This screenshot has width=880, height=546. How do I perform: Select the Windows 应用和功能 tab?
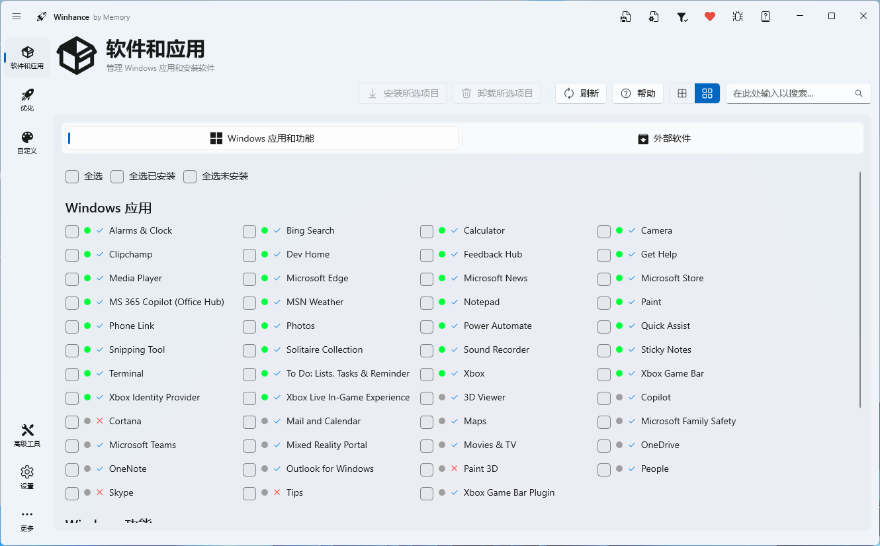click(262, 138)
